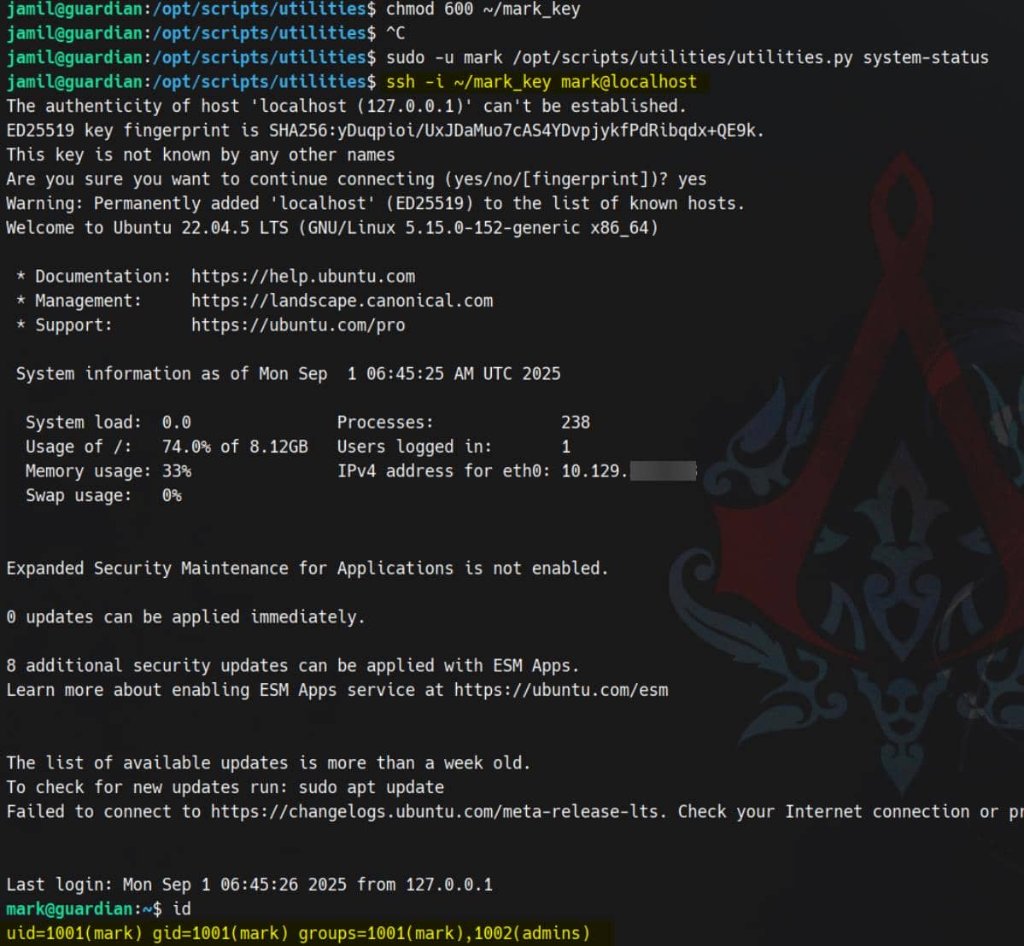Screen dimensions: 1024x946
Task: Click the 'Welcome to Ubuntu 22.04.5 LTS' line
Action: tap(332, 228)
